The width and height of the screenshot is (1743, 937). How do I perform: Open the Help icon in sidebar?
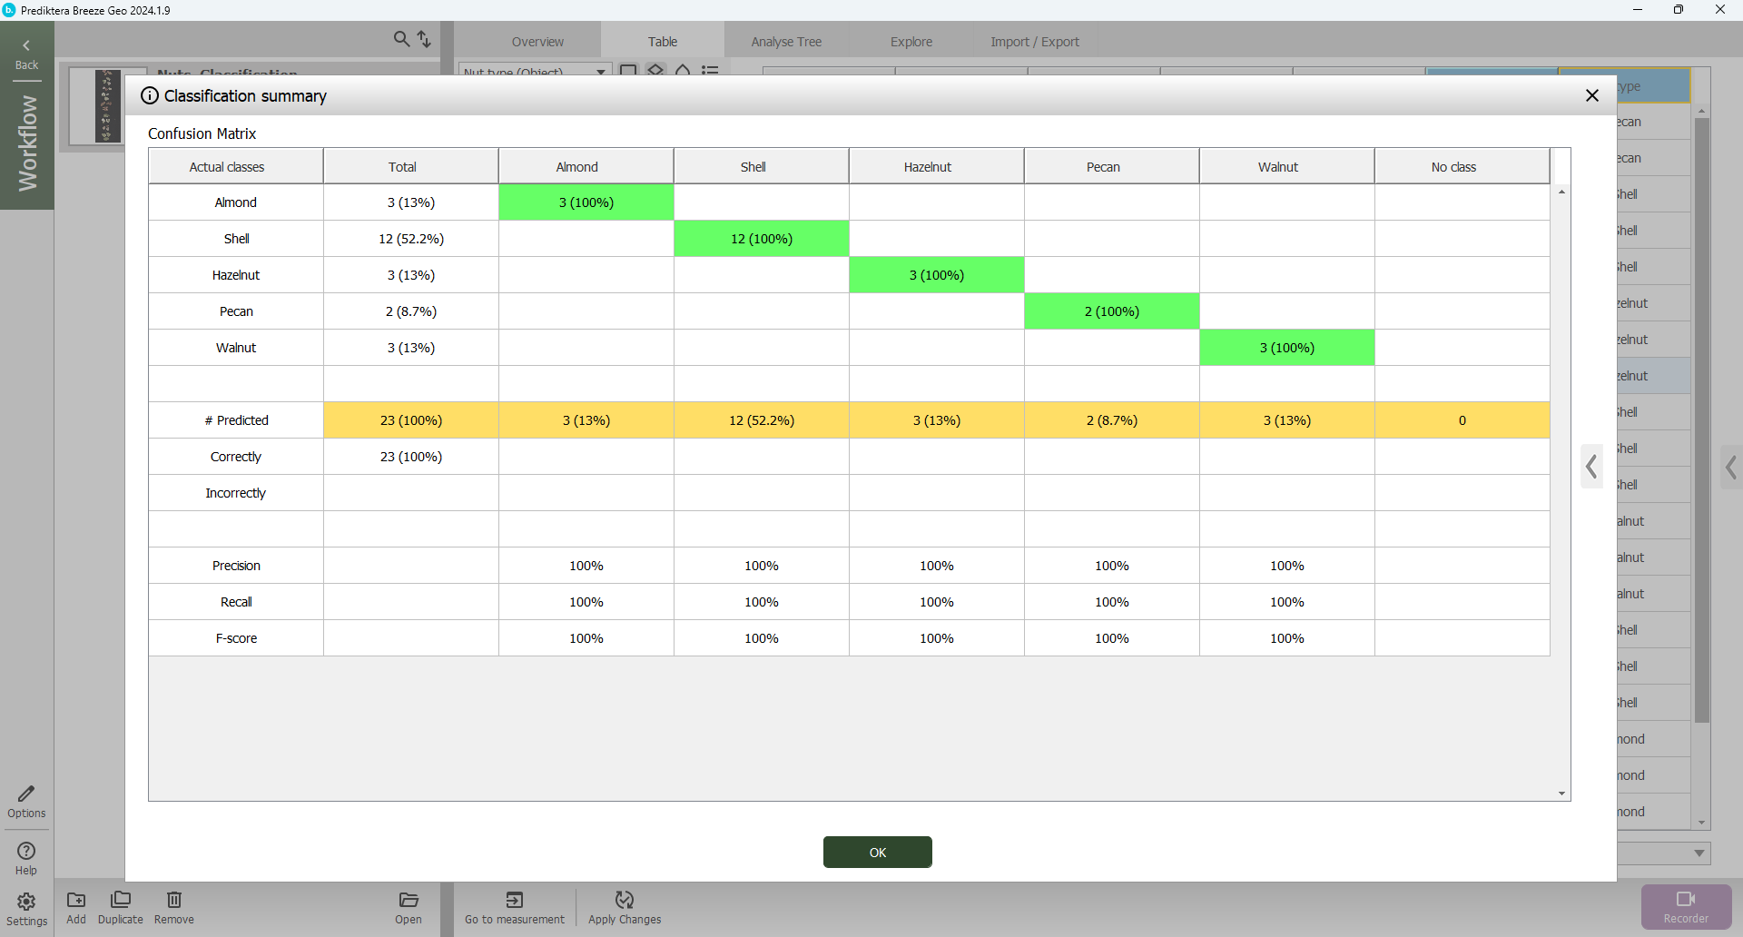[x=26, y=852]
